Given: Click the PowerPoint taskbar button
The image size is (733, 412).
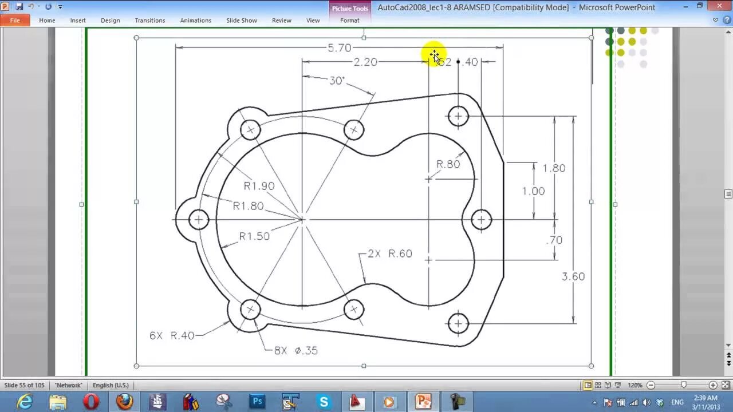Looking at the screenshot, I should [x=423, y=402].
